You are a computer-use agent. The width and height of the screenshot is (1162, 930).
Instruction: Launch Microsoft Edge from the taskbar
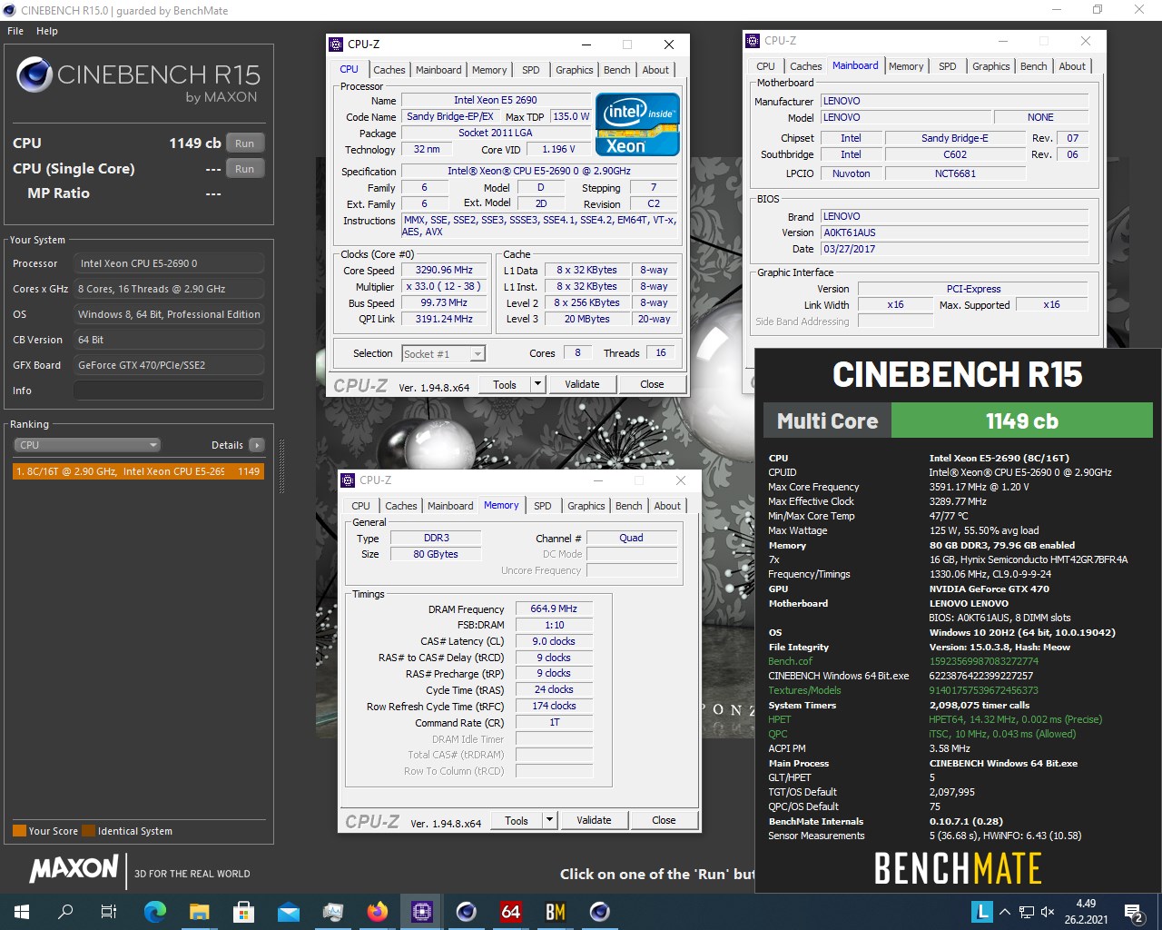[155, 911]
